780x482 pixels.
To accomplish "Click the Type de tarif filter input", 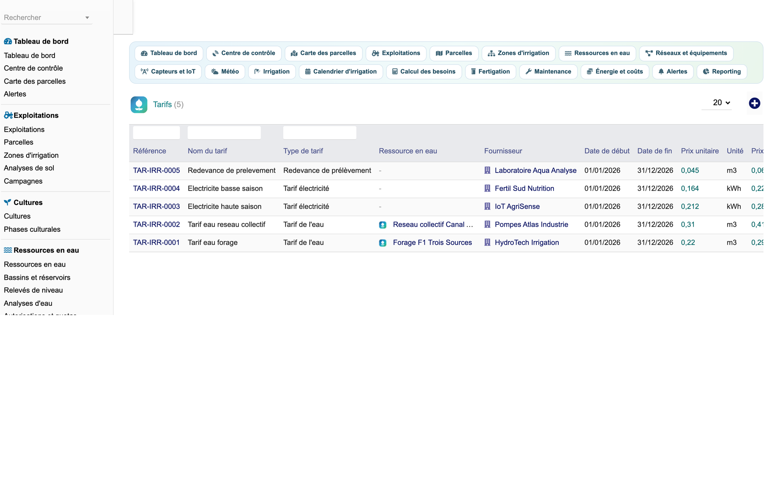I will [319, 133].
